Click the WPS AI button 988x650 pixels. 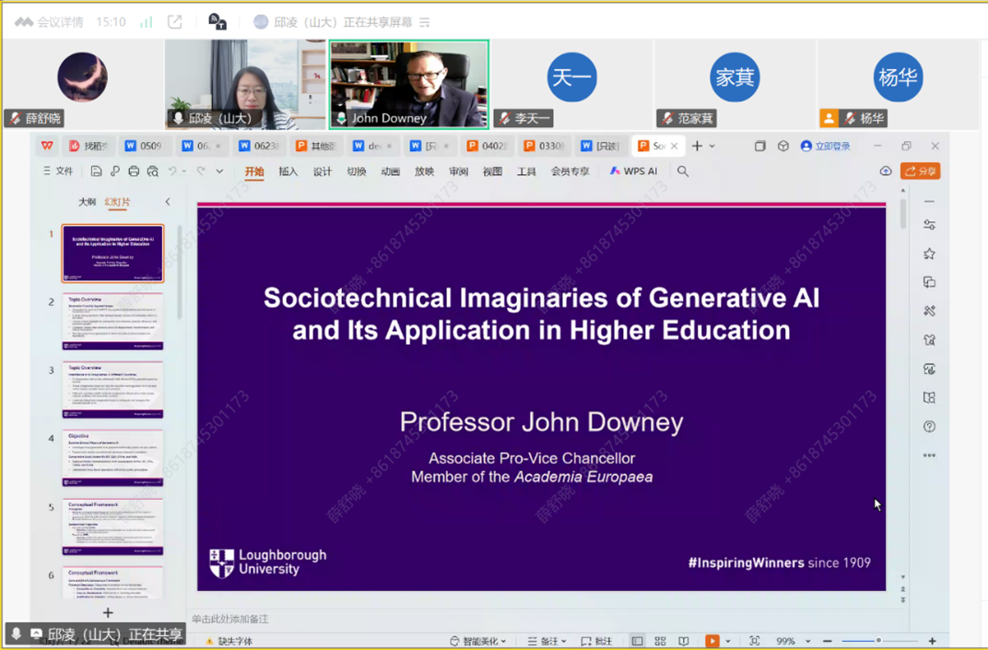633,171
